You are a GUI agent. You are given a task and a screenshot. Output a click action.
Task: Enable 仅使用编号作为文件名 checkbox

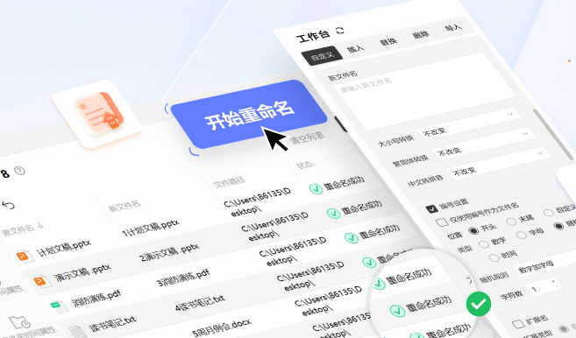tap(442, 222)
